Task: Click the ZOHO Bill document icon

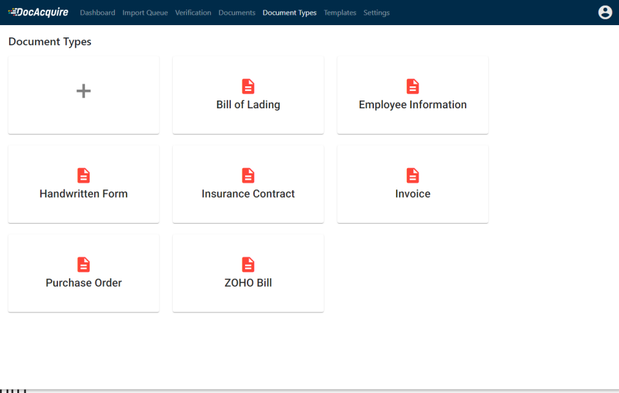Action: (248, 265)
